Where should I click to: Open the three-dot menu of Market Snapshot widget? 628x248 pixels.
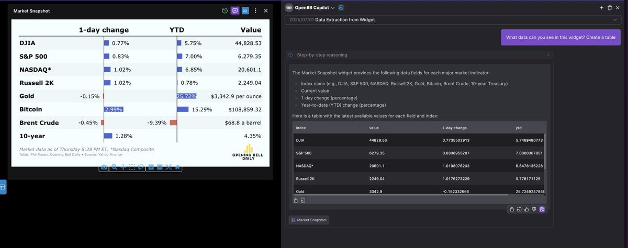pos(255,10)
